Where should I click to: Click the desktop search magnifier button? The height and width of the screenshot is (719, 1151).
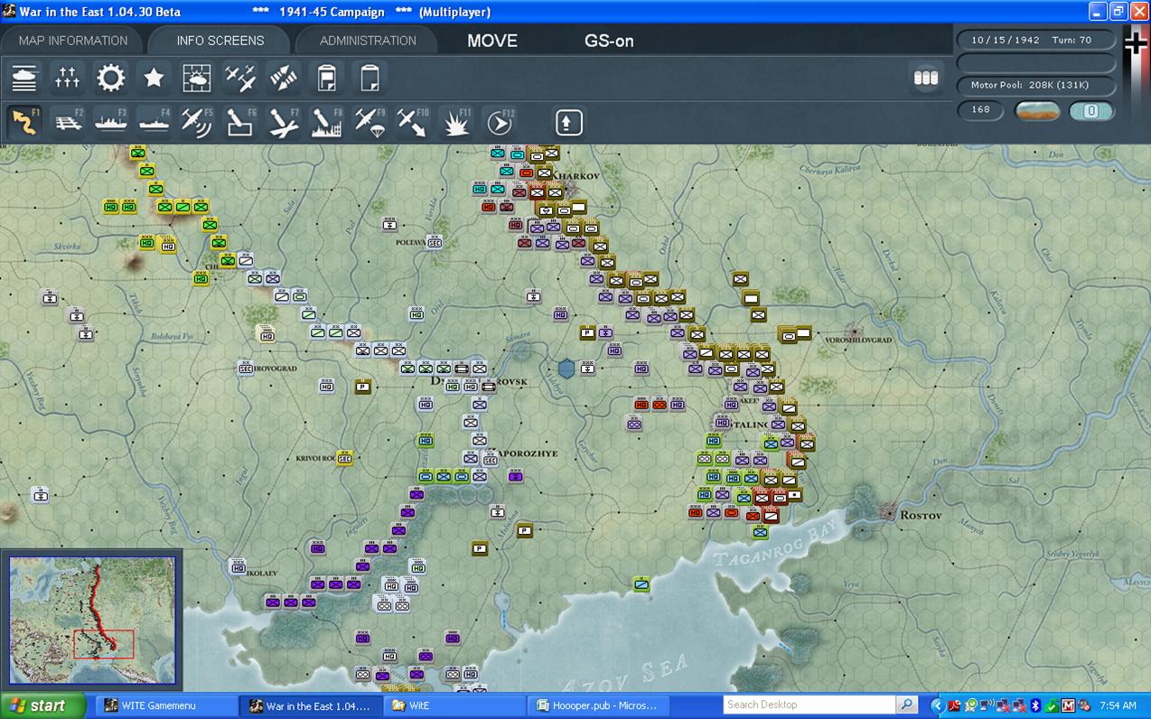(x=906, y=705)
